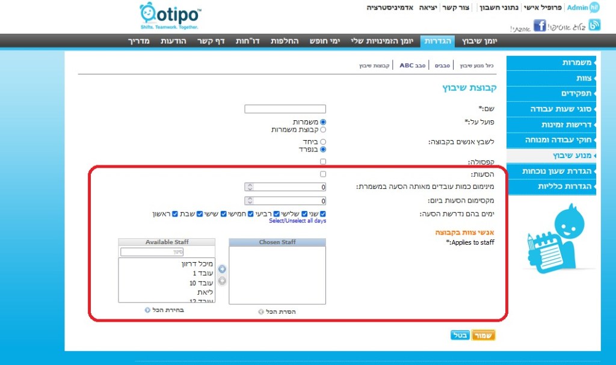Open the Facebook page icon
The image size is (616, 365).
[x=540, y=25]
